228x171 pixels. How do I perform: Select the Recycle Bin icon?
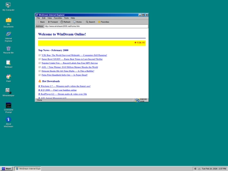[x=8, y=50]
